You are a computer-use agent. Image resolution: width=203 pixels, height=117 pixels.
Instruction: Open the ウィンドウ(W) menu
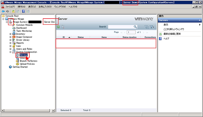[60, 7]
